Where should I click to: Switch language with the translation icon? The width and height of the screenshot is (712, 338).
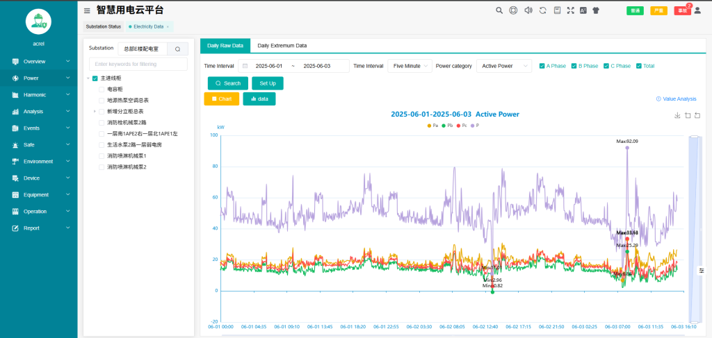click(583, 10)
